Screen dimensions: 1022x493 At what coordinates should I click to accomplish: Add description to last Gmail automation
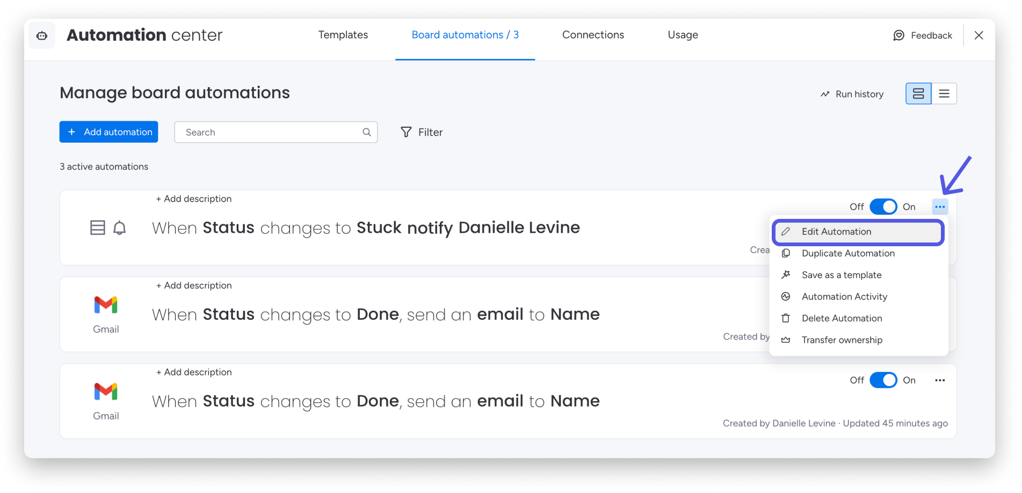click(x=194, y=372)
